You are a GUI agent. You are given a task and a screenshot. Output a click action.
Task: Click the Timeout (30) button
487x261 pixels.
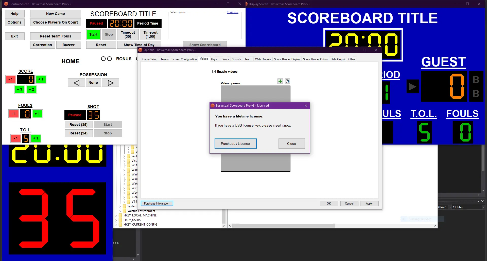tap(128, 34)
